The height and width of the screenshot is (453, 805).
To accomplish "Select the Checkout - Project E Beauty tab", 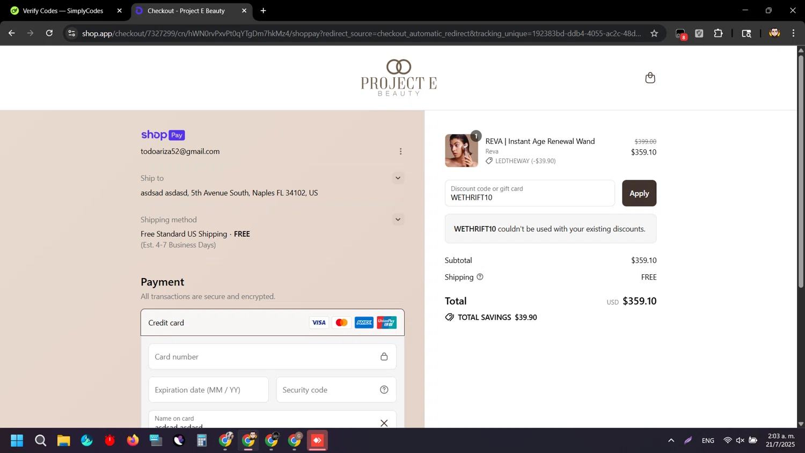I will [x=186, y=11].
